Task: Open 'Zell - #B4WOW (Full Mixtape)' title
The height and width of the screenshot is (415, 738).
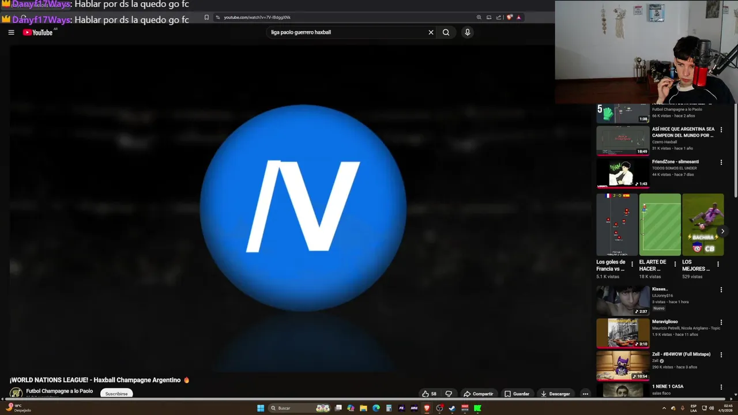Action: coord(681,354)
